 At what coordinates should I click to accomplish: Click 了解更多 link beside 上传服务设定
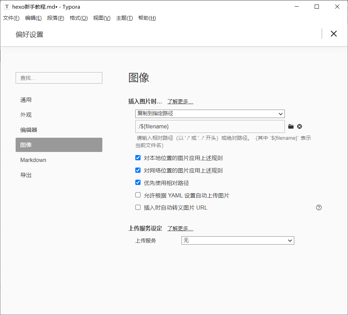(x=180, y=229)
